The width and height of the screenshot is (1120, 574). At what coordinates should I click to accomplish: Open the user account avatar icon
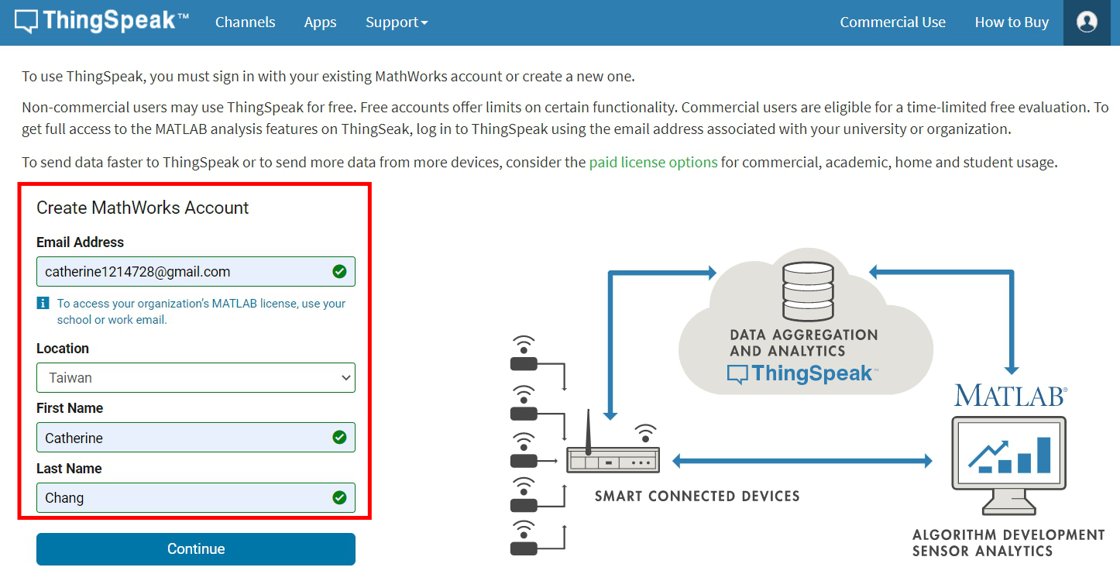point(1087,22)
